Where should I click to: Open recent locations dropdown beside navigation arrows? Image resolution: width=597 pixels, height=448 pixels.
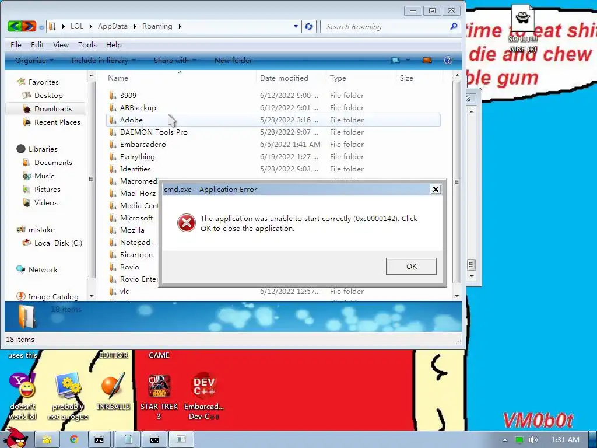coord(41,27)
